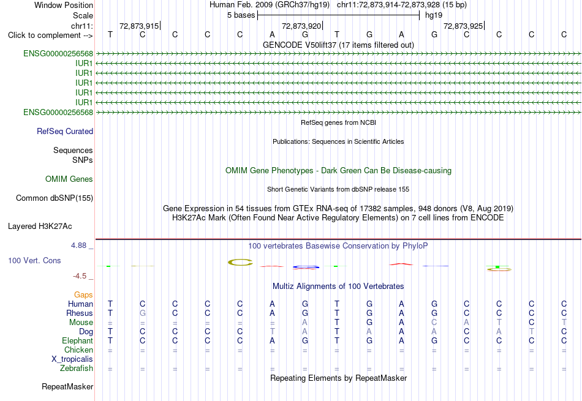Click the 'Human' alignment row label
This screenshot has height=401, width=582.
[x=80, y=304]
